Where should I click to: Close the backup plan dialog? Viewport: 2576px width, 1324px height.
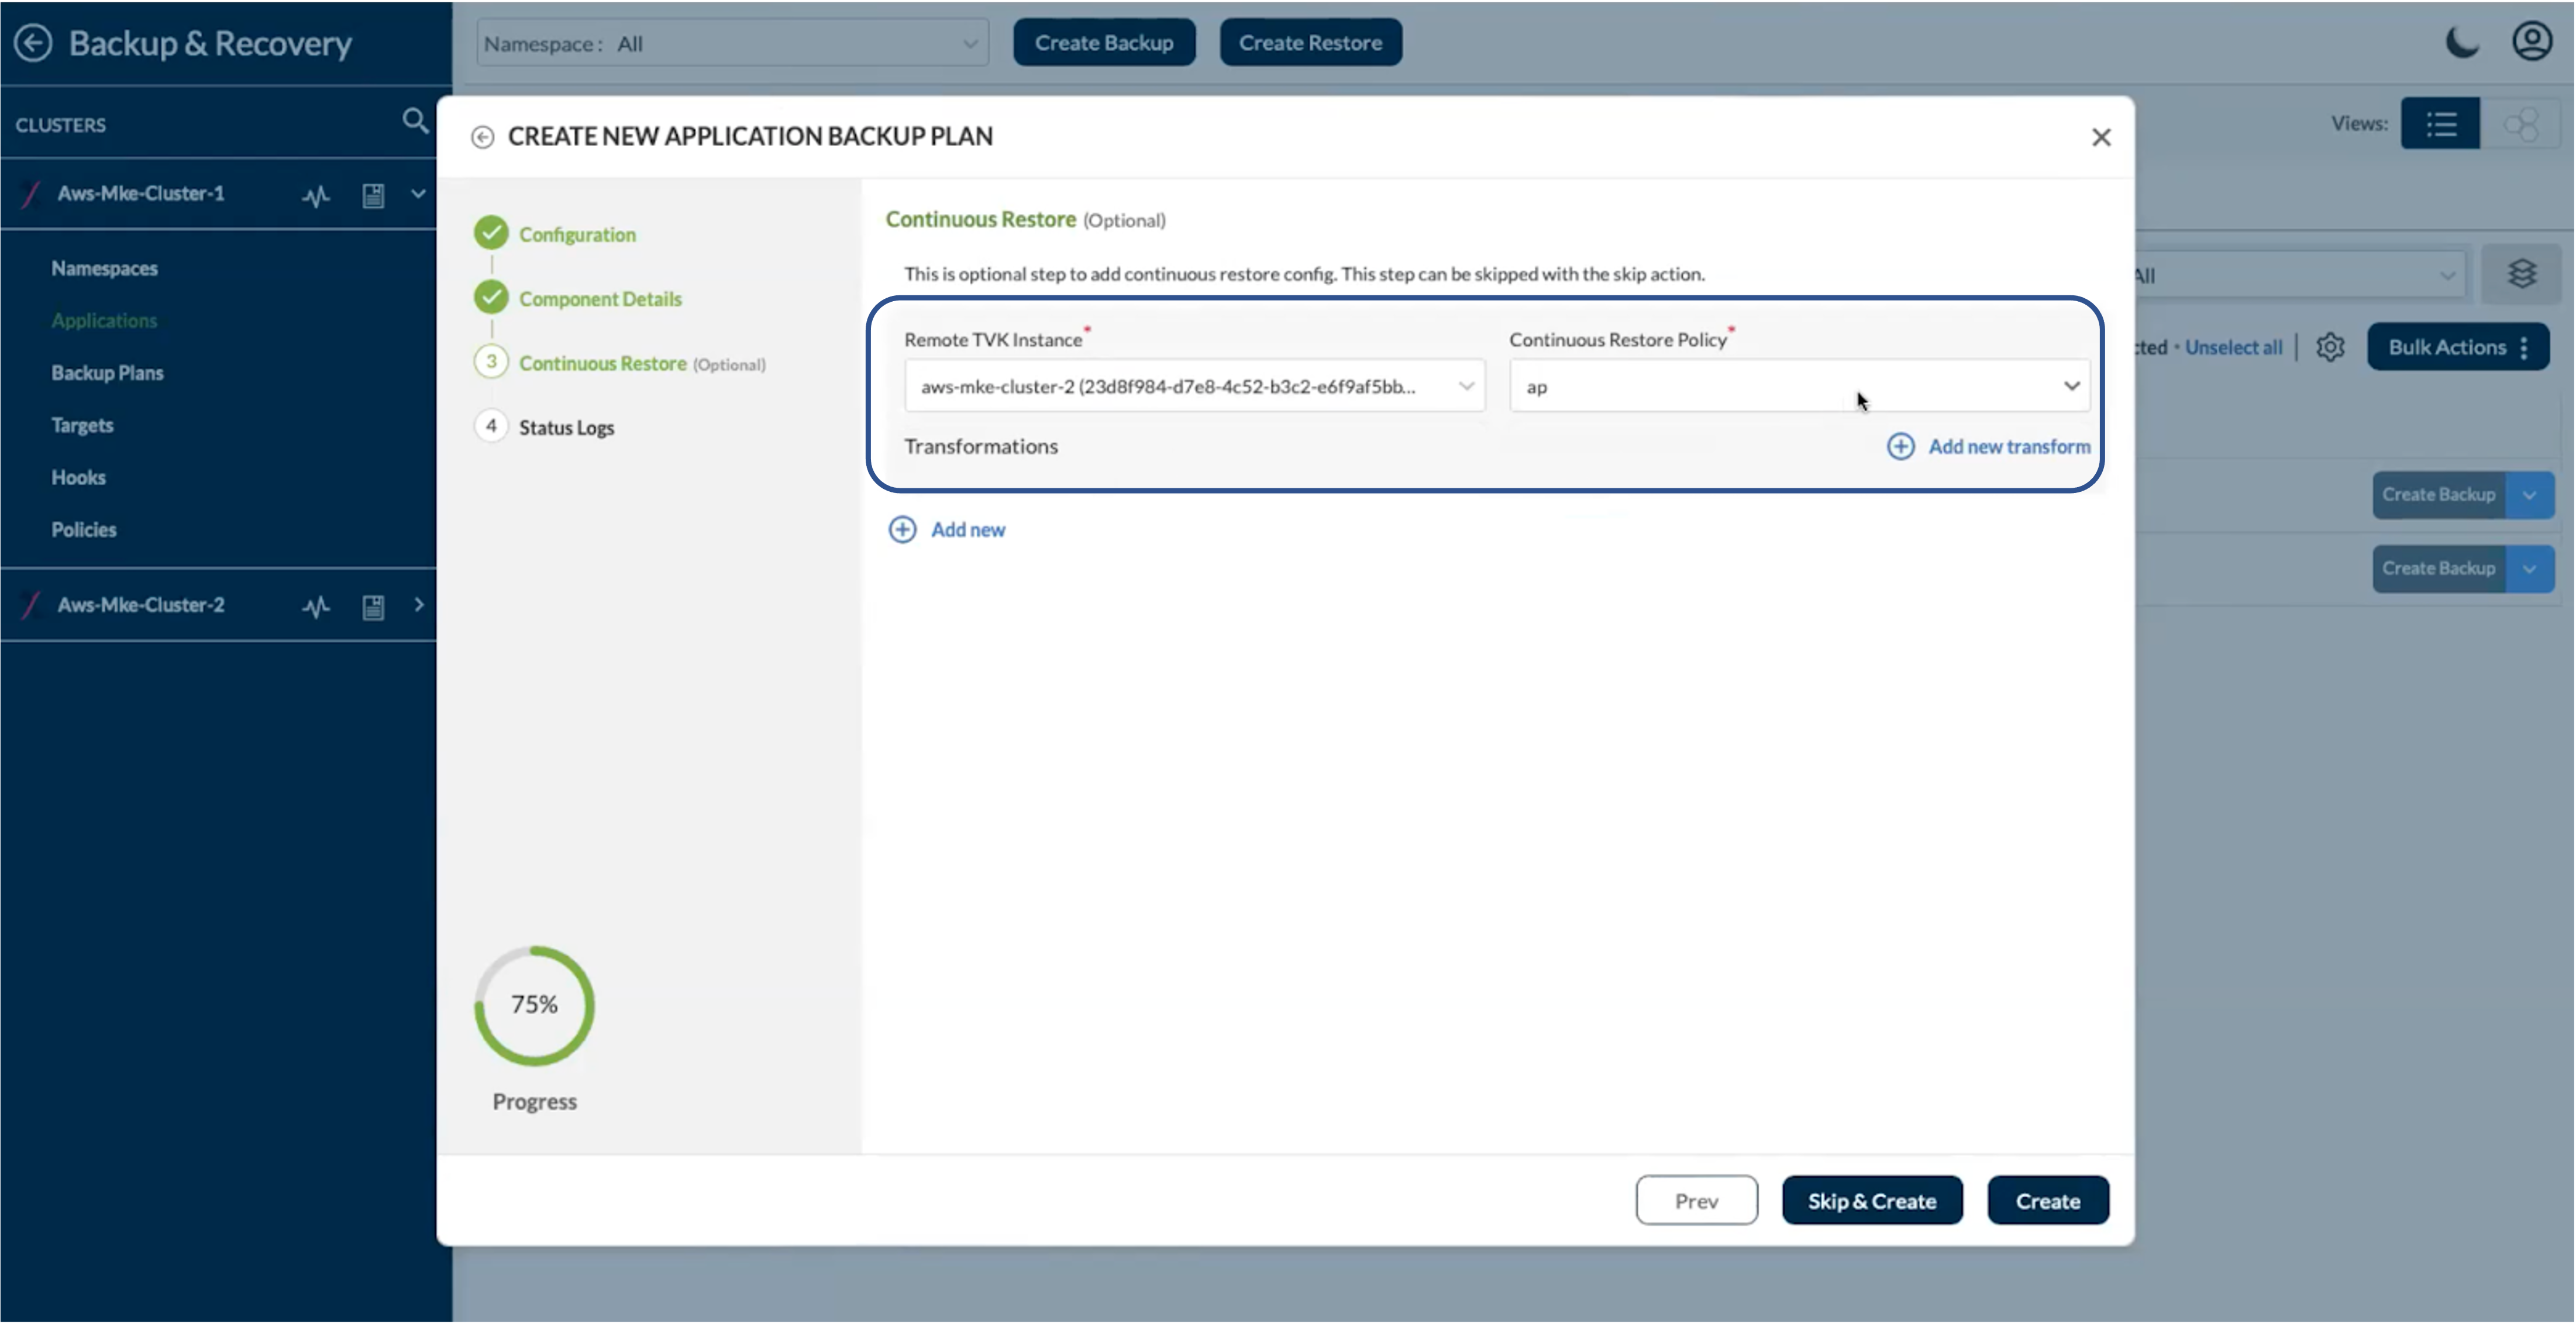[x=2101, y=137]
